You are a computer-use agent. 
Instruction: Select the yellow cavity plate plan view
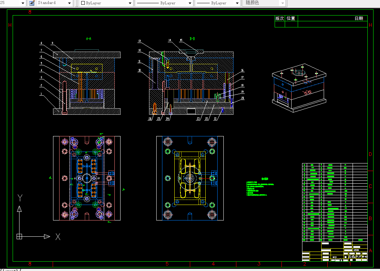point(190,178)
